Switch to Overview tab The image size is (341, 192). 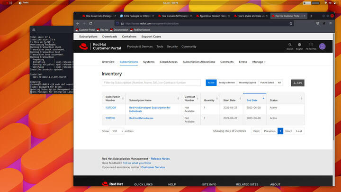pos(108,62)
